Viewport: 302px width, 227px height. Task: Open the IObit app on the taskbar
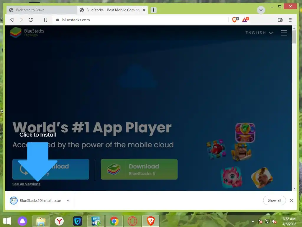pyautogui.click(x=96, y=221)
